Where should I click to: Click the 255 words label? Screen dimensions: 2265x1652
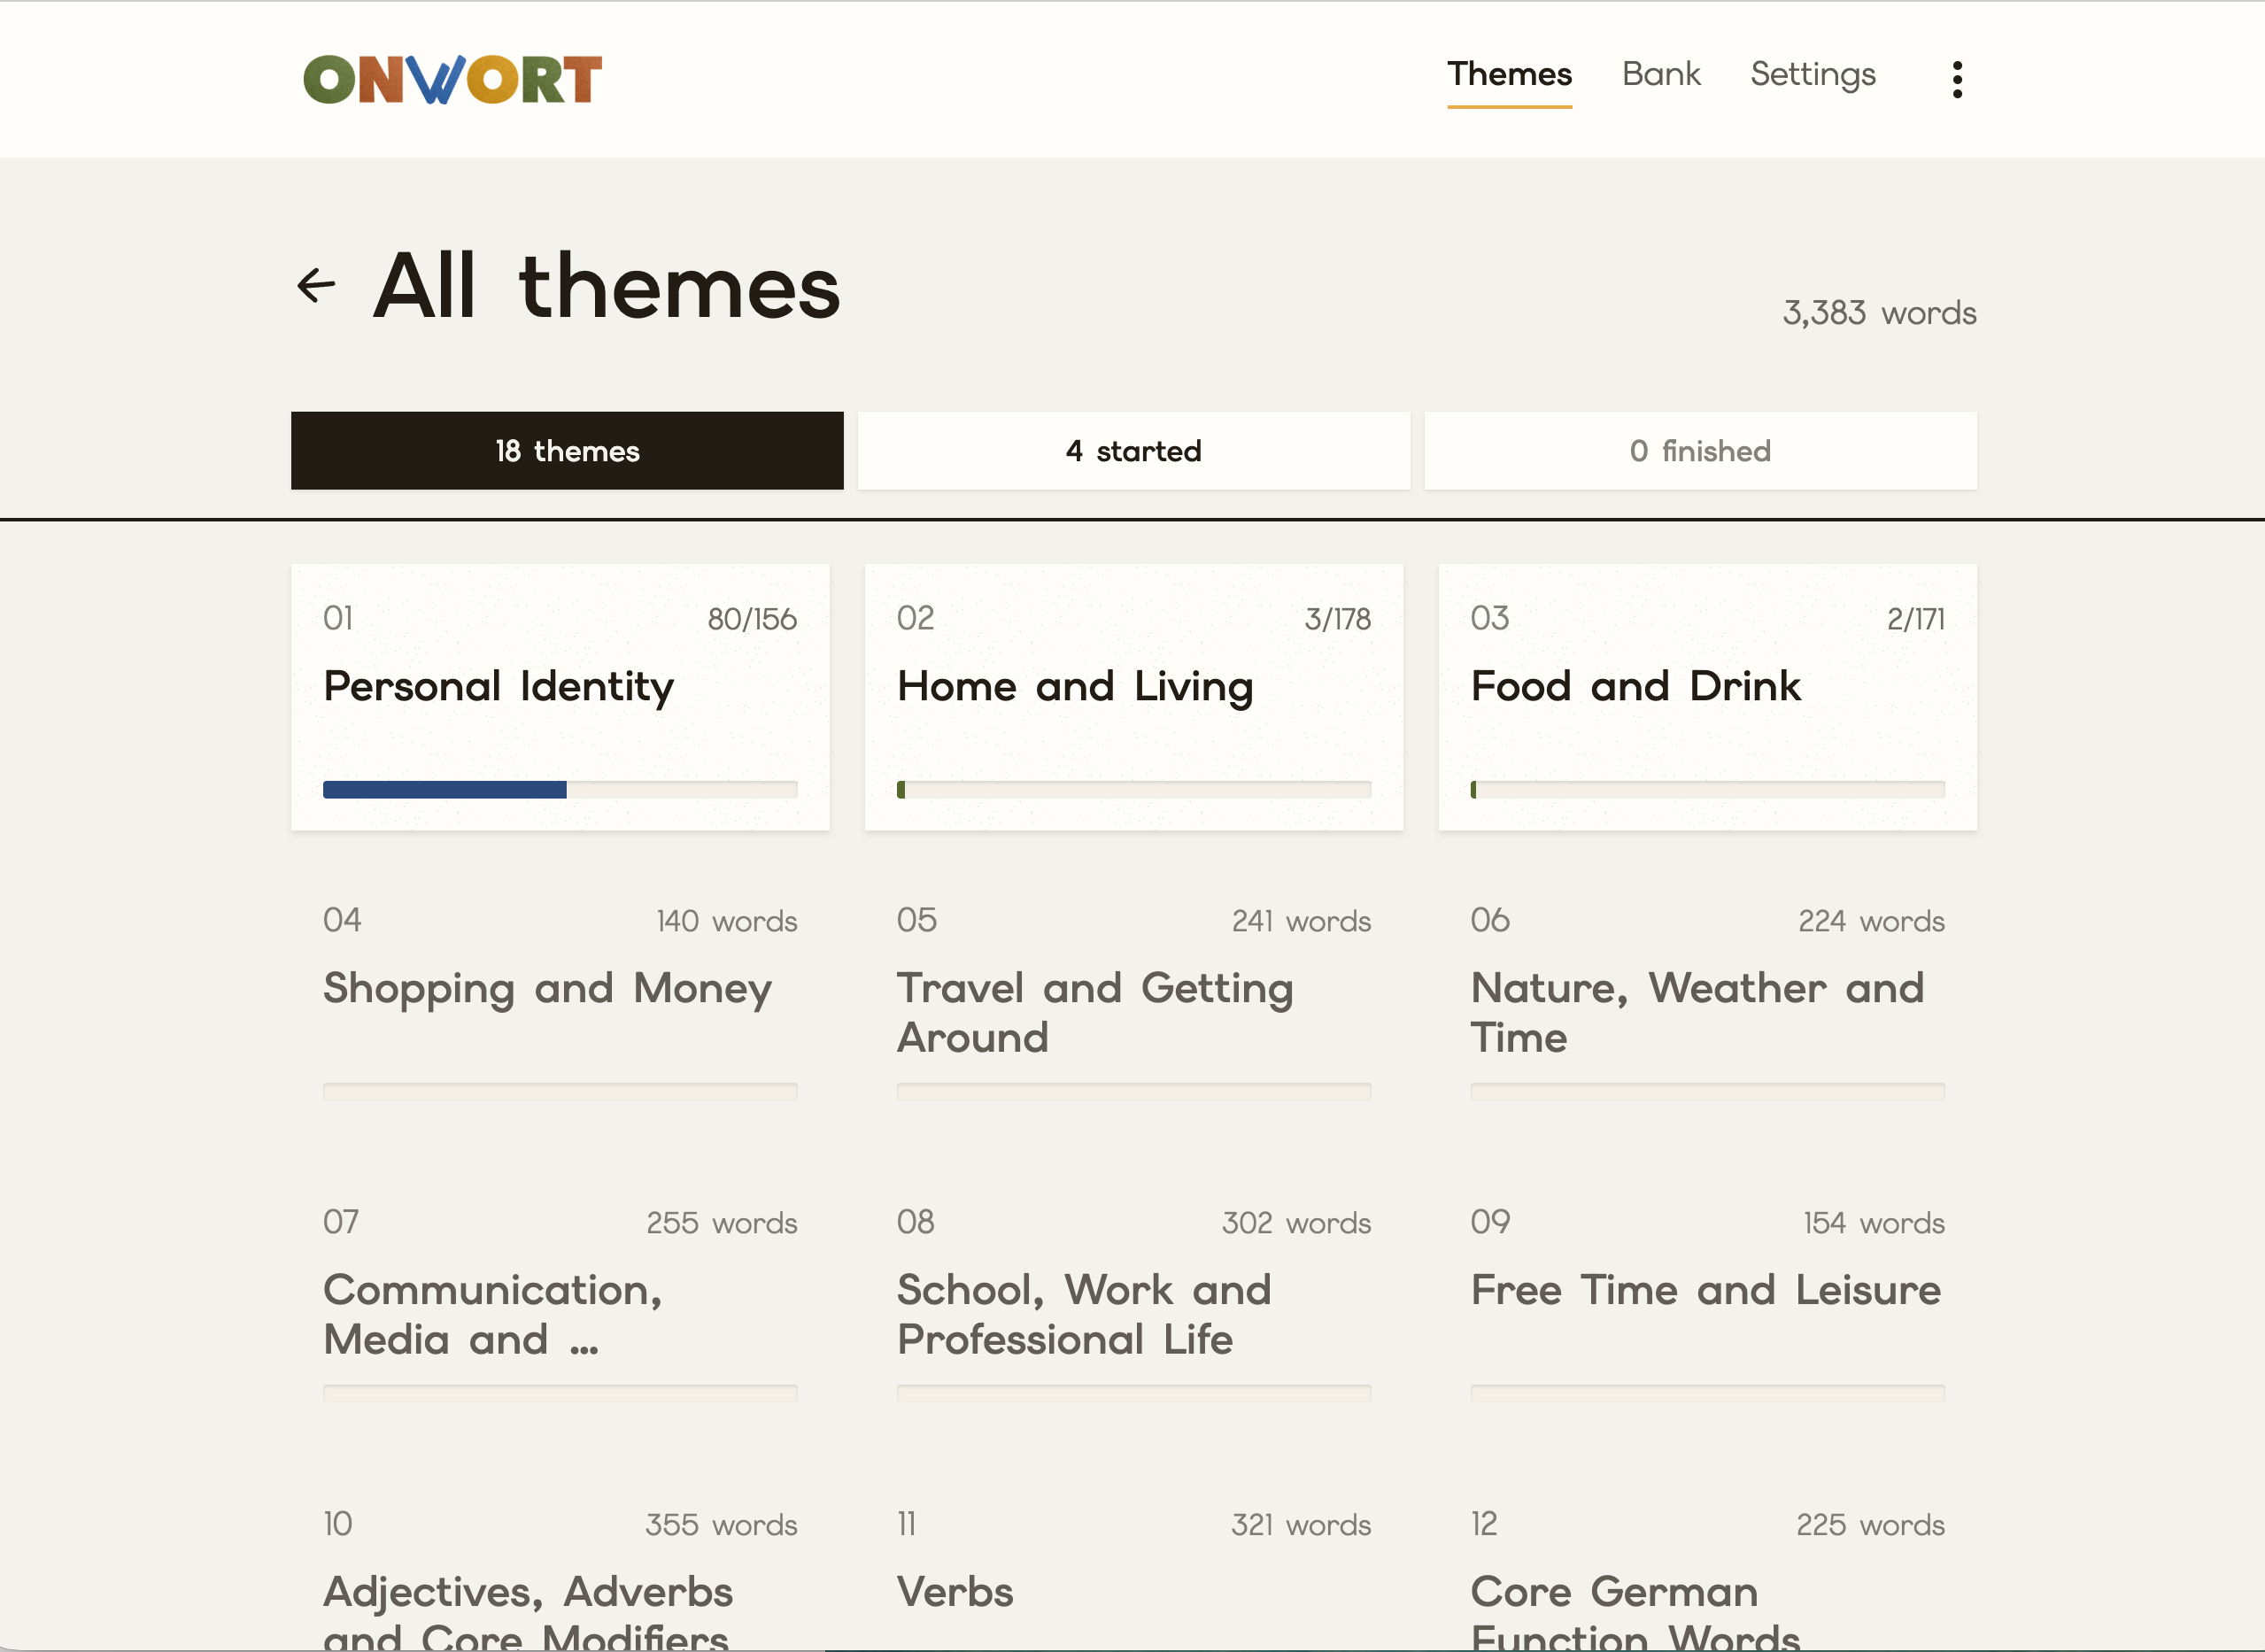click(x=721, y=1223)
